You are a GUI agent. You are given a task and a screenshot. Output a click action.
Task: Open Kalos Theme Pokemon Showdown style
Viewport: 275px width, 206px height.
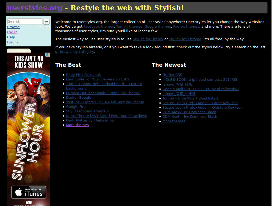(x=107, y=116)
